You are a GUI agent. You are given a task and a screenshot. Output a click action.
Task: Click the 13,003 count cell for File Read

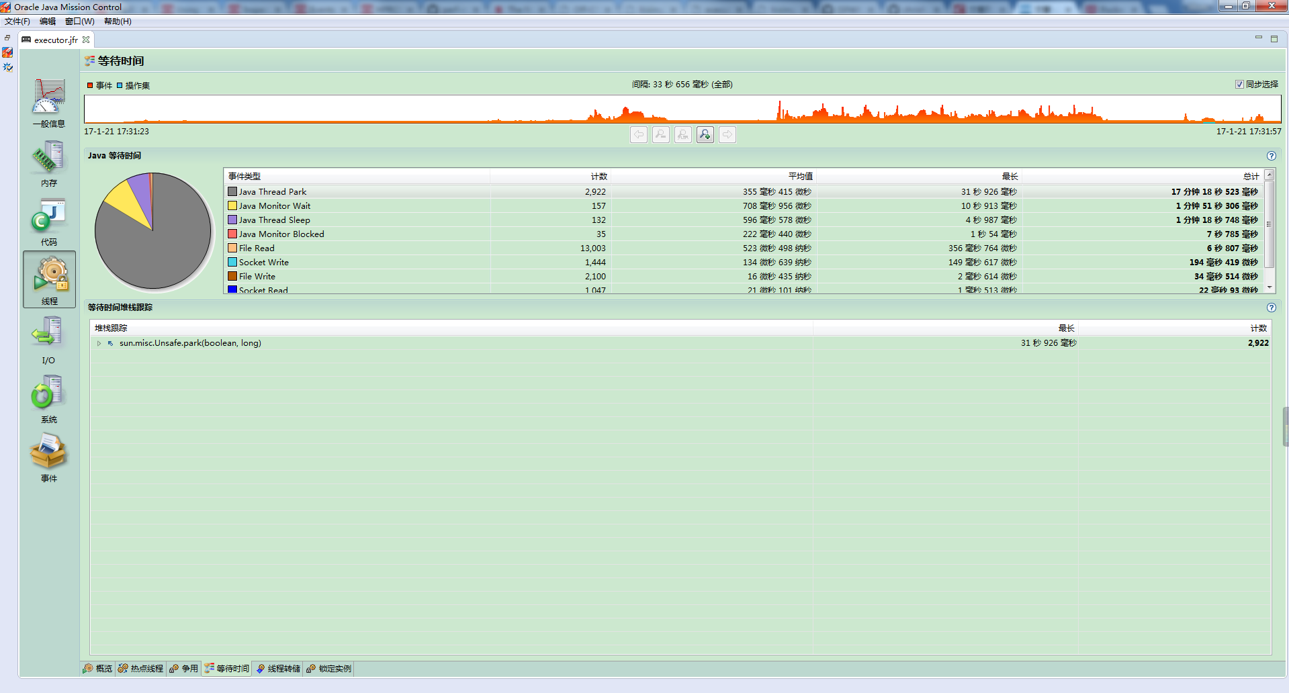(593, 248)
